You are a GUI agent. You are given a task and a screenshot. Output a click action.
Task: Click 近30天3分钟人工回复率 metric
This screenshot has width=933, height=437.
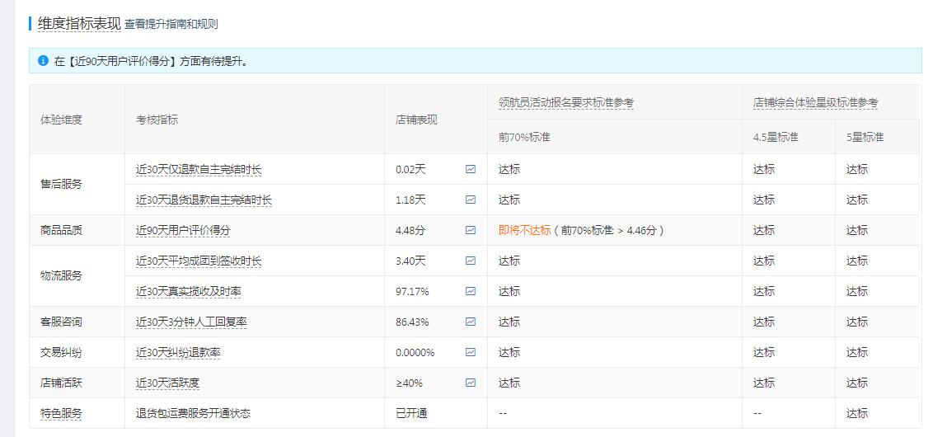pyautogui.click(x=191, y=322)
